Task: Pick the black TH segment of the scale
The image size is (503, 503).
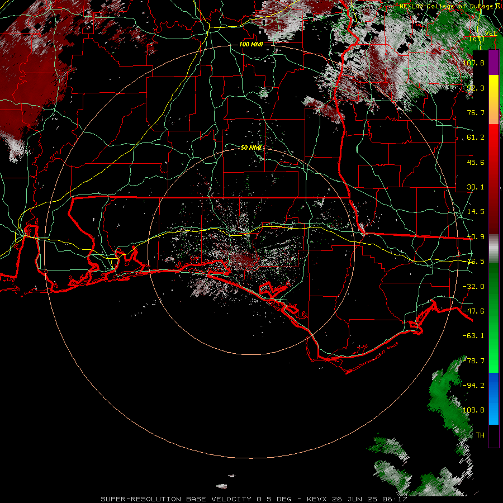Action: tap(493, 435)
